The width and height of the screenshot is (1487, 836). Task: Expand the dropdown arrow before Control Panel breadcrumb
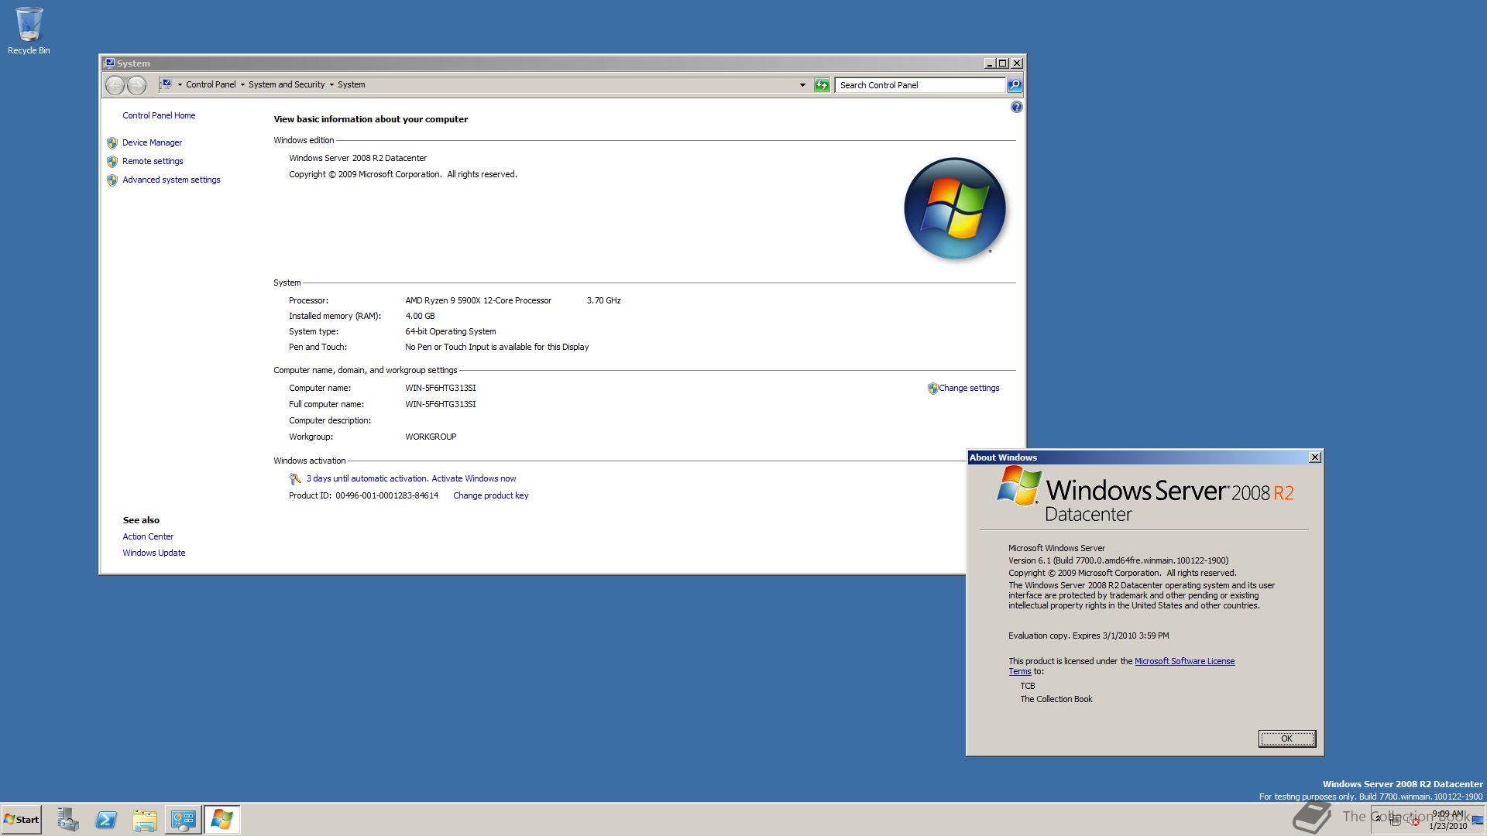[x=180, y=85]
